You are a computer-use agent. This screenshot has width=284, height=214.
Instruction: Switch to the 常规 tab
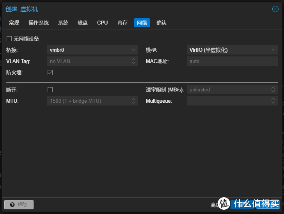pos(14,23)
